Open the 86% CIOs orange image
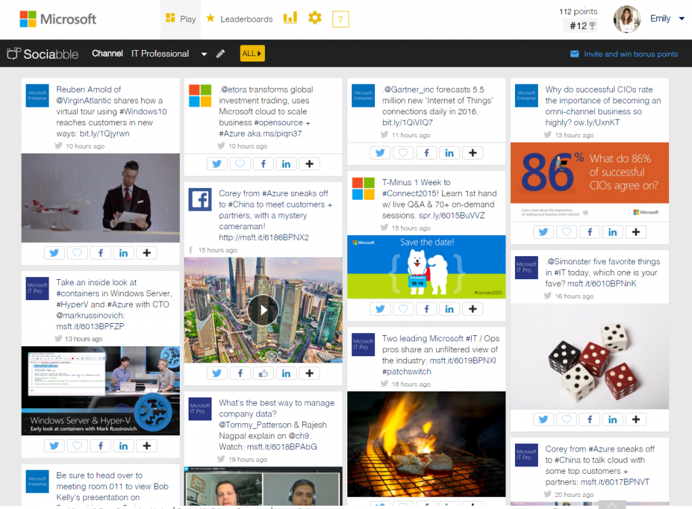 [589, 181]
